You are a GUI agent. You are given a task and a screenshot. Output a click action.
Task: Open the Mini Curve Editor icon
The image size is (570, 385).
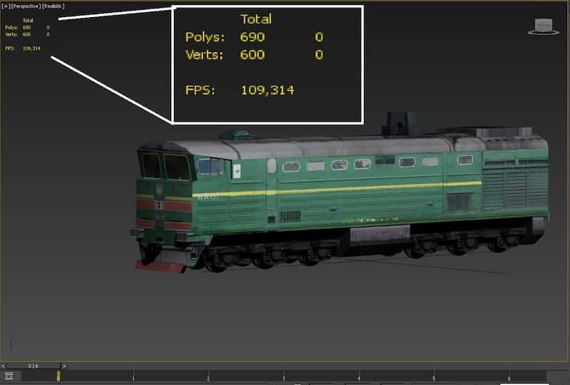tap(8, 376)
